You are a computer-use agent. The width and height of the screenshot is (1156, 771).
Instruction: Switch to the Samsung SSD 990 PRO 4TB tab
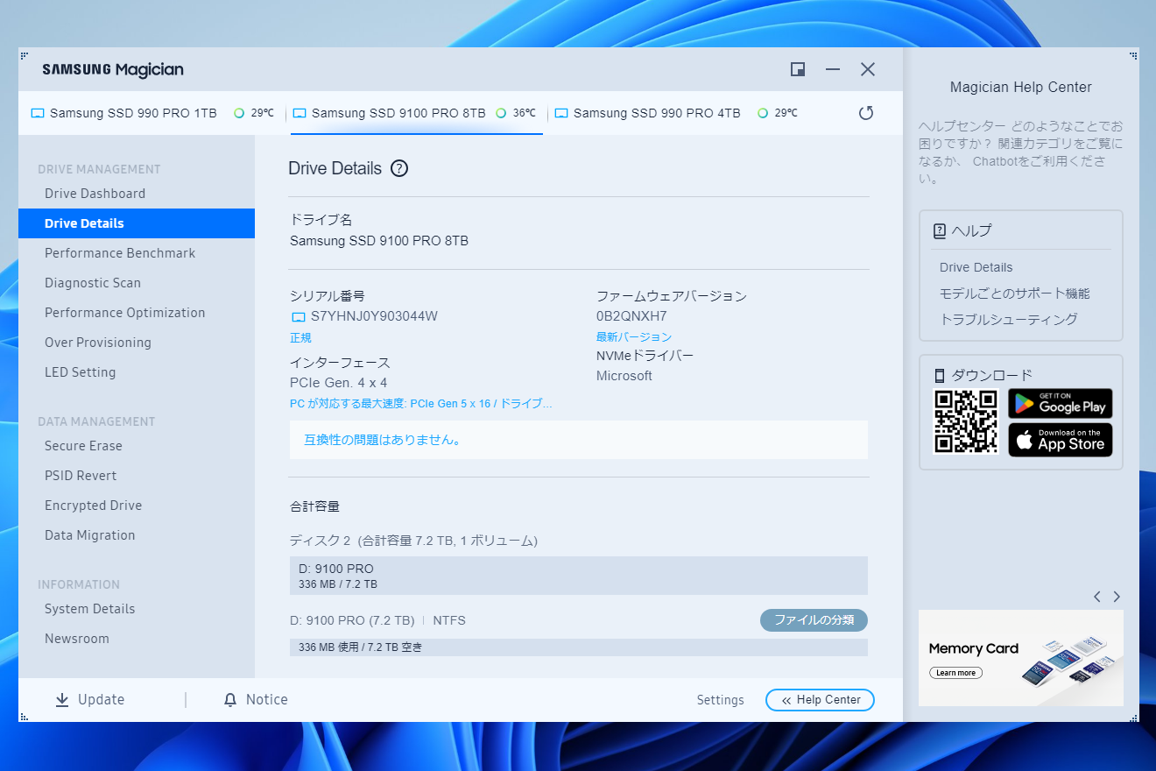(x=656, y=112)
